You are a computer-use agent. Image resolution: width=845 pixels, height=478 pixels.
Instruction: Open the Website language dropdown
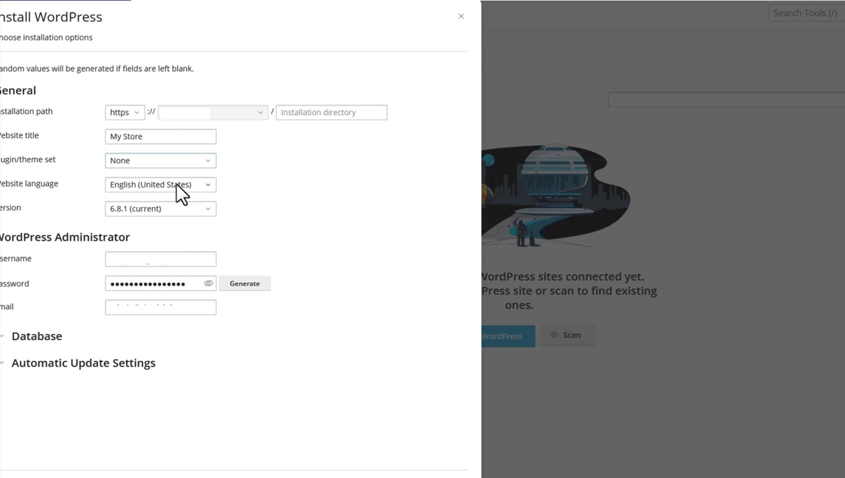(161, 185)
